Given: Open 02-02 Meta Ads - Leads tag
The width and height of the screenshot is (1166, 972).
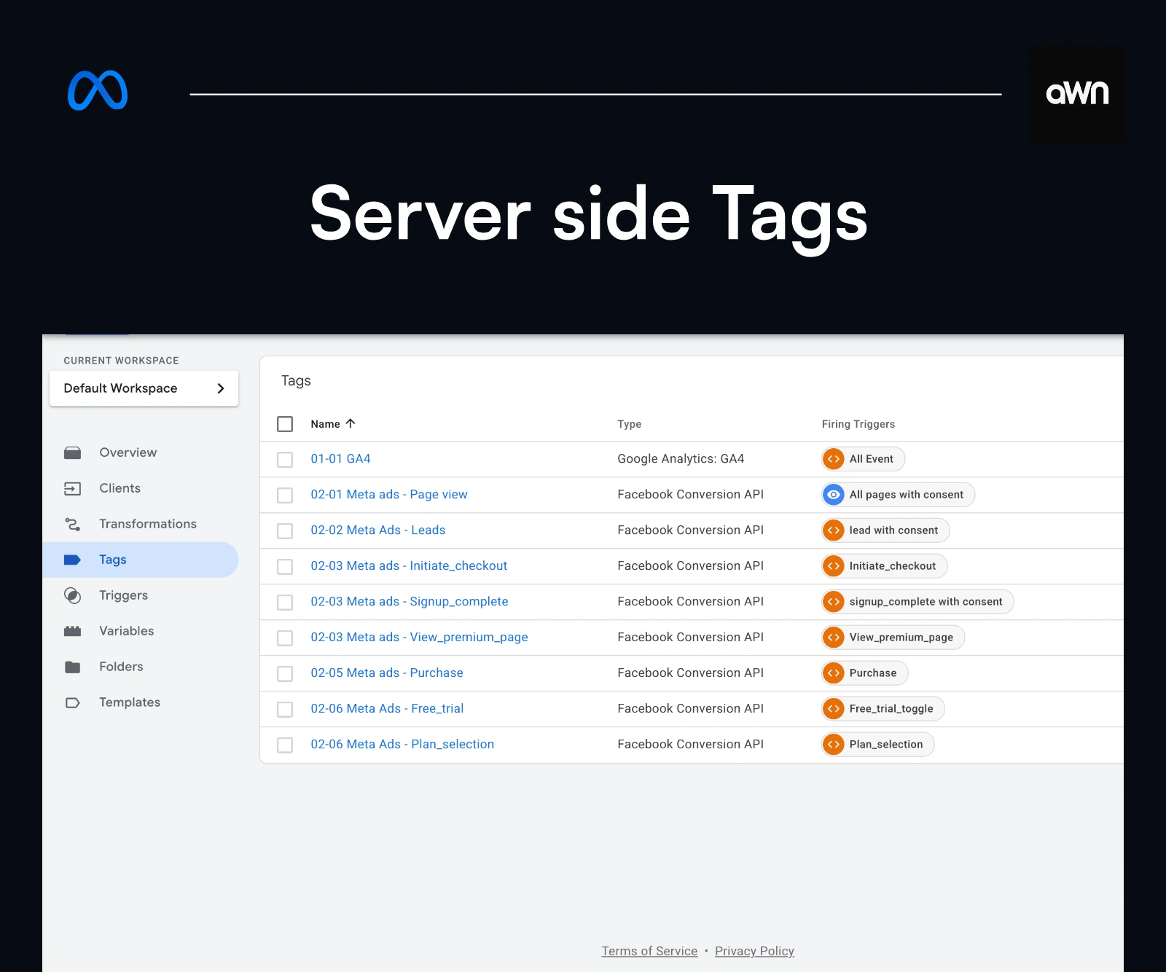Looking at the screenshot, I should pos(378,530).
